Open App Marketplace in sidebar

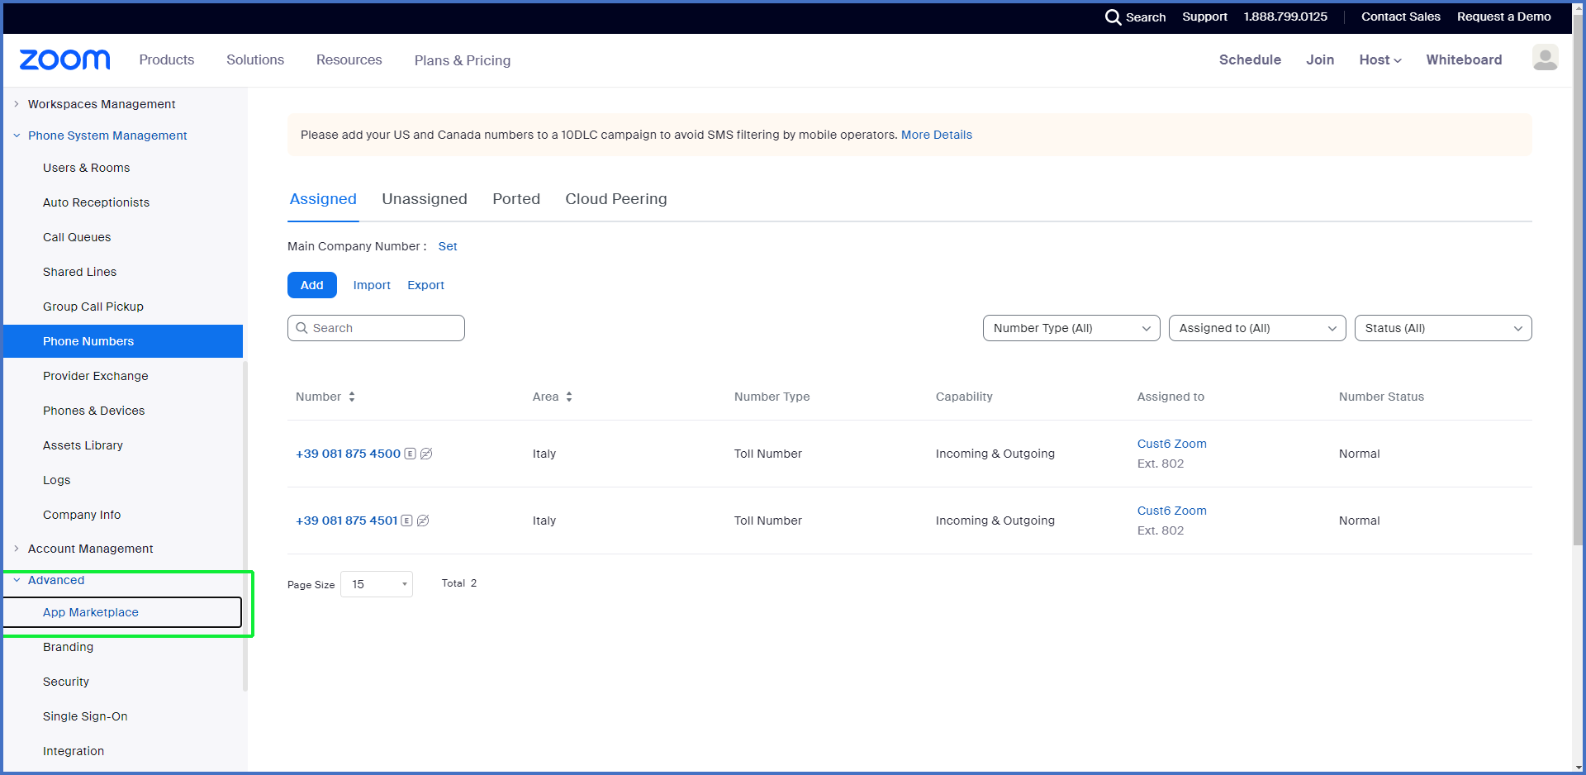tap(91, 612)
